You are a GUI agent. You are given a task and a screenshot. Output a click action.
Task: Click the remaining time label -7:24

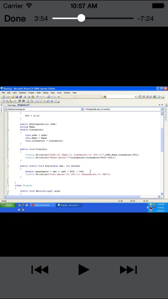146,18
